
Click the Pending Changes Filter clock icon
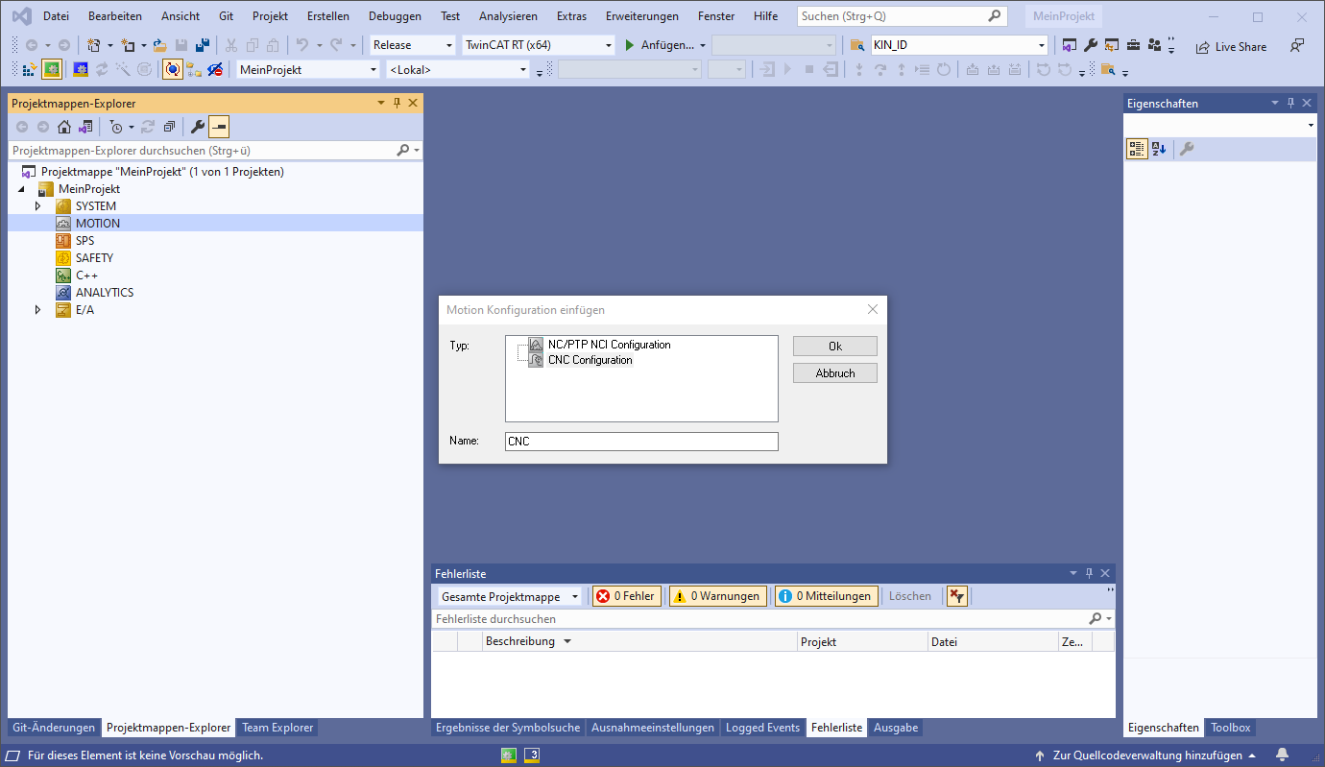point(116,127)
